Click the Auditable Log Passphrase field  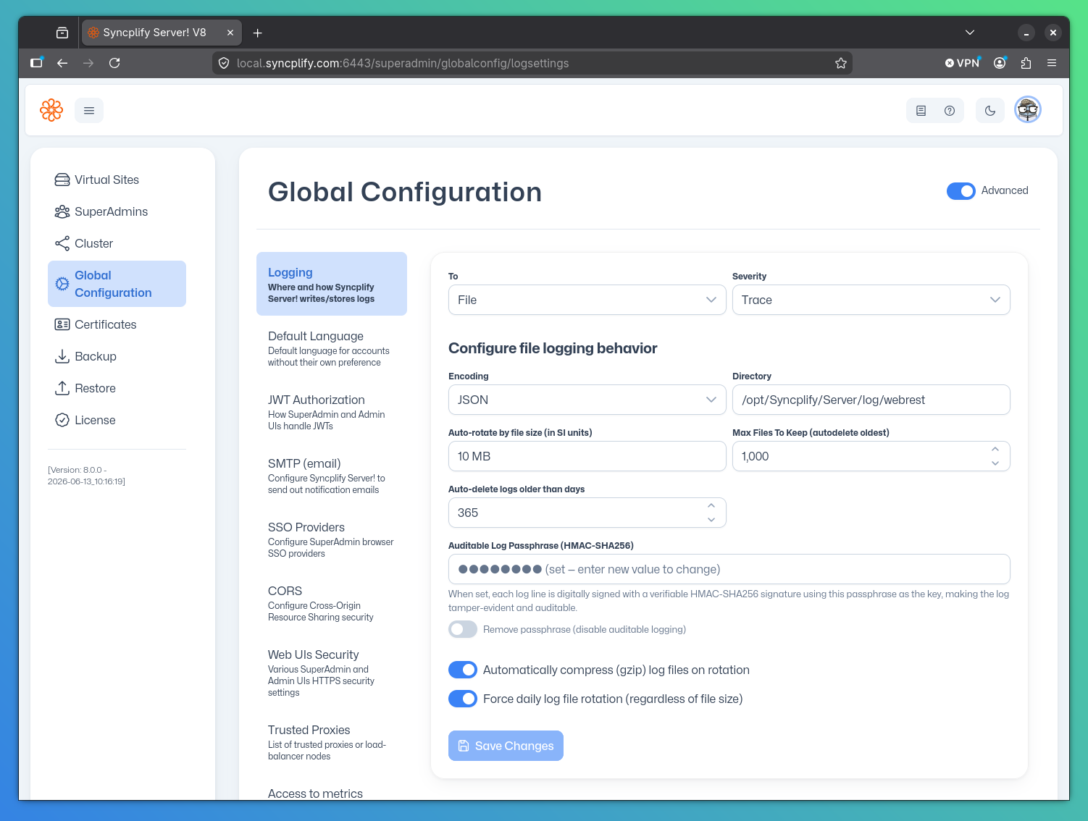coord(729,569)
